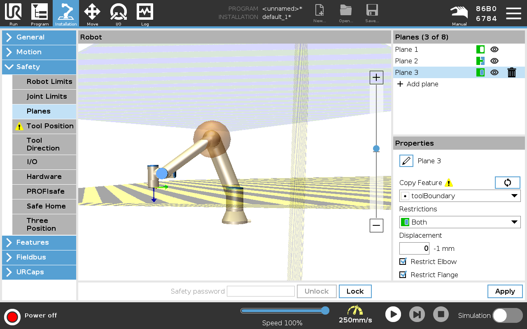
Task: Uncheck the Restrict Elbow checkbox
Action: 403,262
